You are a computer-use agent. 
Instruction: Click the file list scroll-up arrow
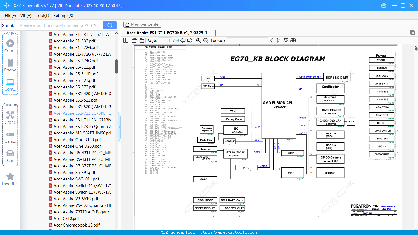point(116,33)
